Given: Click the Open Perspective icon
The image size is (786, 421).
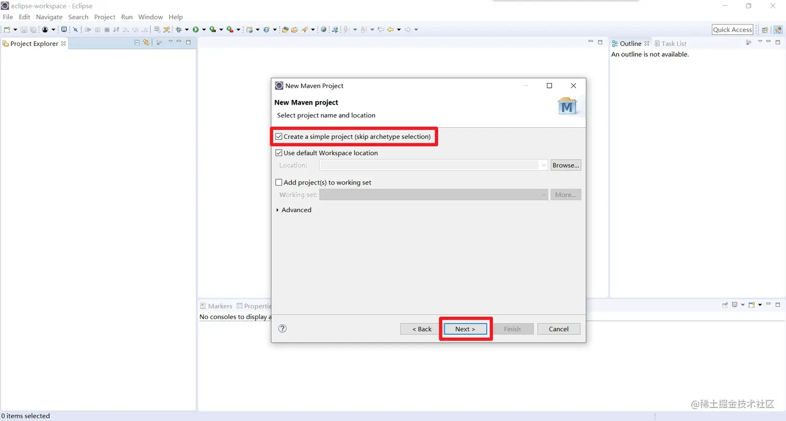Looking at the screenshot, I should coord(765,30).
